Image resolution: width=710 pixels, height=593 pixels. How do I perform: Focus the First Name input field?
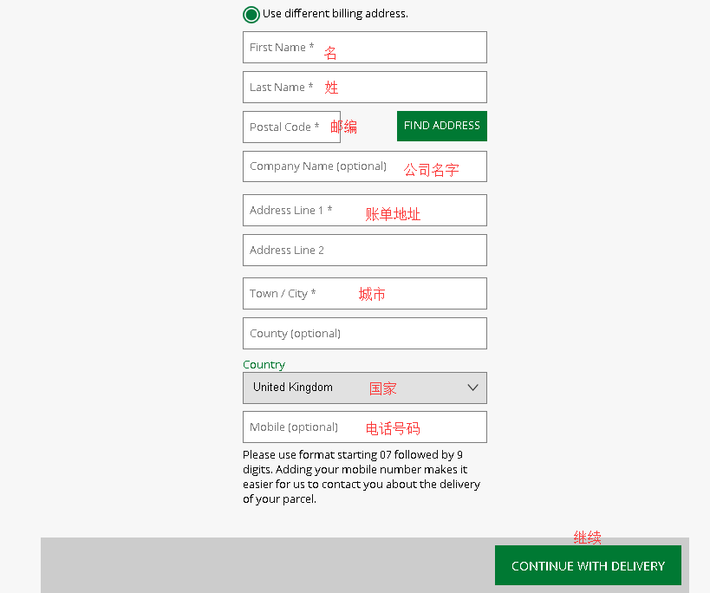364,48
